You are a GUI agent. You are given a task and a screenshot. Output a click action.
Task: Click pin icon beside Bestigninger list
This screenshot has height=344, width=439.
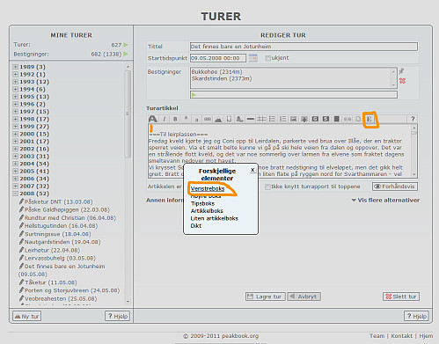[402, 71]
